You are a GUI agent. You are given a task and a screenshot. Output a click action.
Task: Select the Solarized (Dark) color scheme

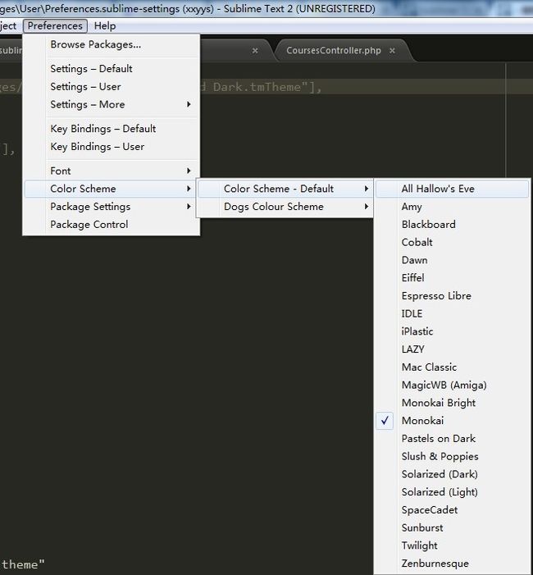pyautogui.click(x=453, y=474)
